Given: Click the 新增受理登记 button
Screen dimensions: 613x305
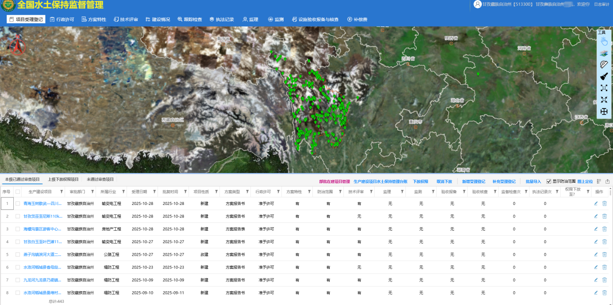Looking at the screenshot, I should coord(473,181).
